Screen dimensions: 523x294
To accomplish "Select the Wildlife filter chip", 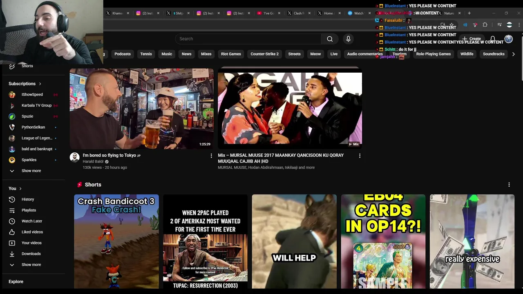I will coord(467,54).
